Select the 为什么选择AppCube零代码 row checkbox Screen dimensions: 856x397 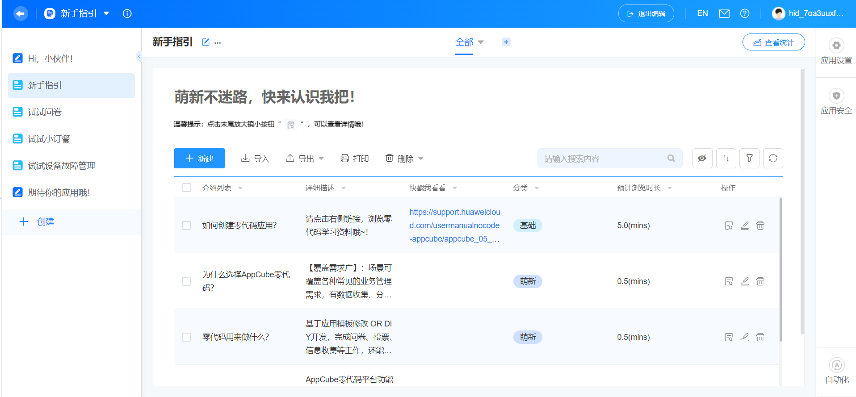tap(186, 281)
